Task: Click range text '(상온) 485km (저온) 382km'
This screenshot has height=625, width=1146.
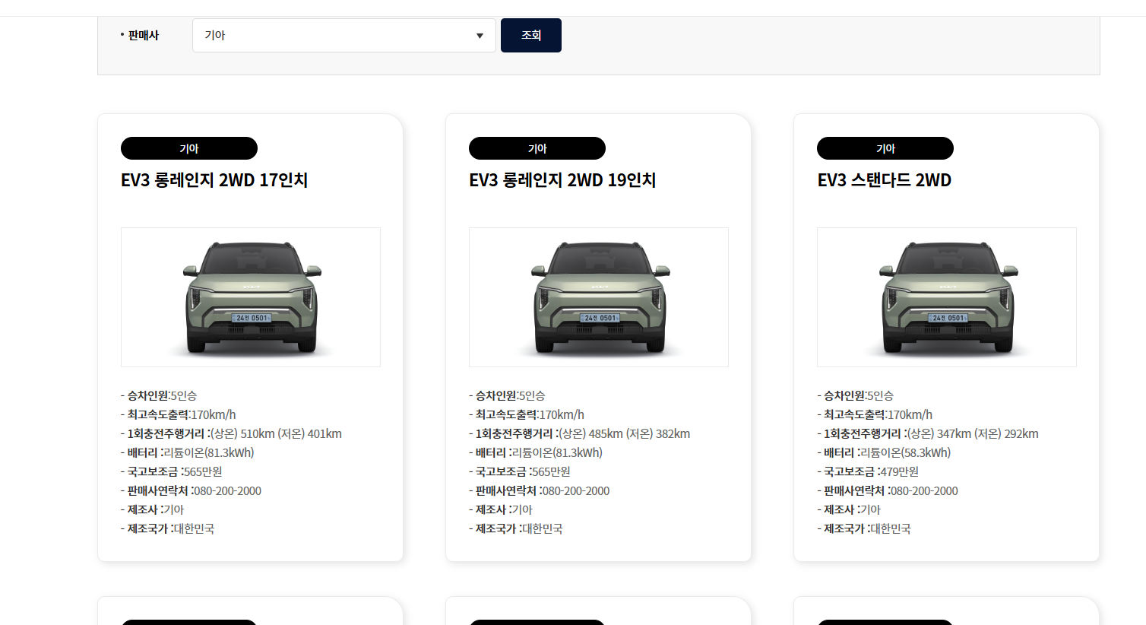Action: pyautogui.click(x=625, y=433)
